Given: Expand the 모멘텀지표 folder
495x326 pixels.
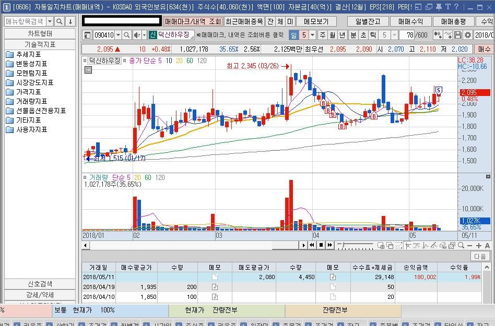Looking at the screenshot, I should pos(27,73).
